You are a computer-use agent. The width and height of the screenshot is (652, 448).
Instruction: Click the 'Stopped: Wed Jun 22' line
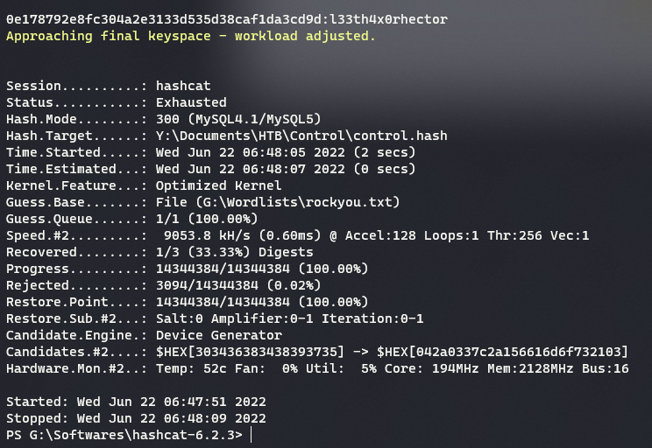click(x=136, y=418)
